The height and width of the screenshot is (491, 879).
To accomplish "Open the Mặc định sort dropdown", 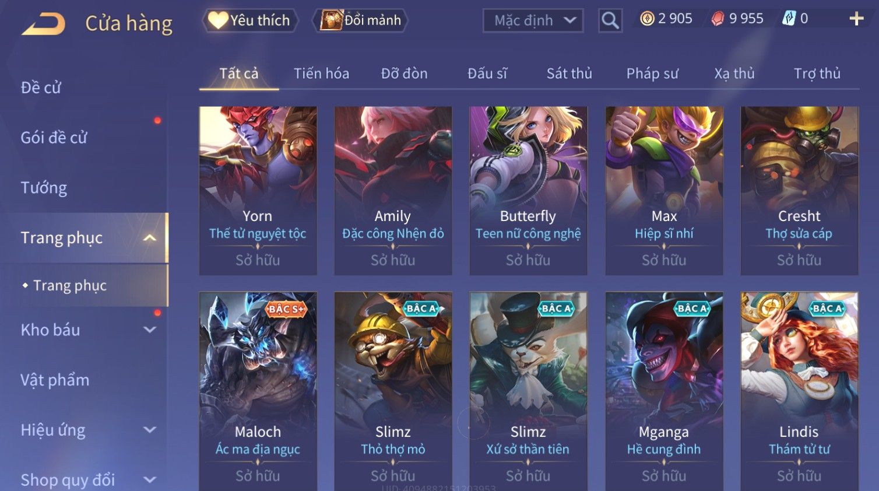I will tap(533, 21).
